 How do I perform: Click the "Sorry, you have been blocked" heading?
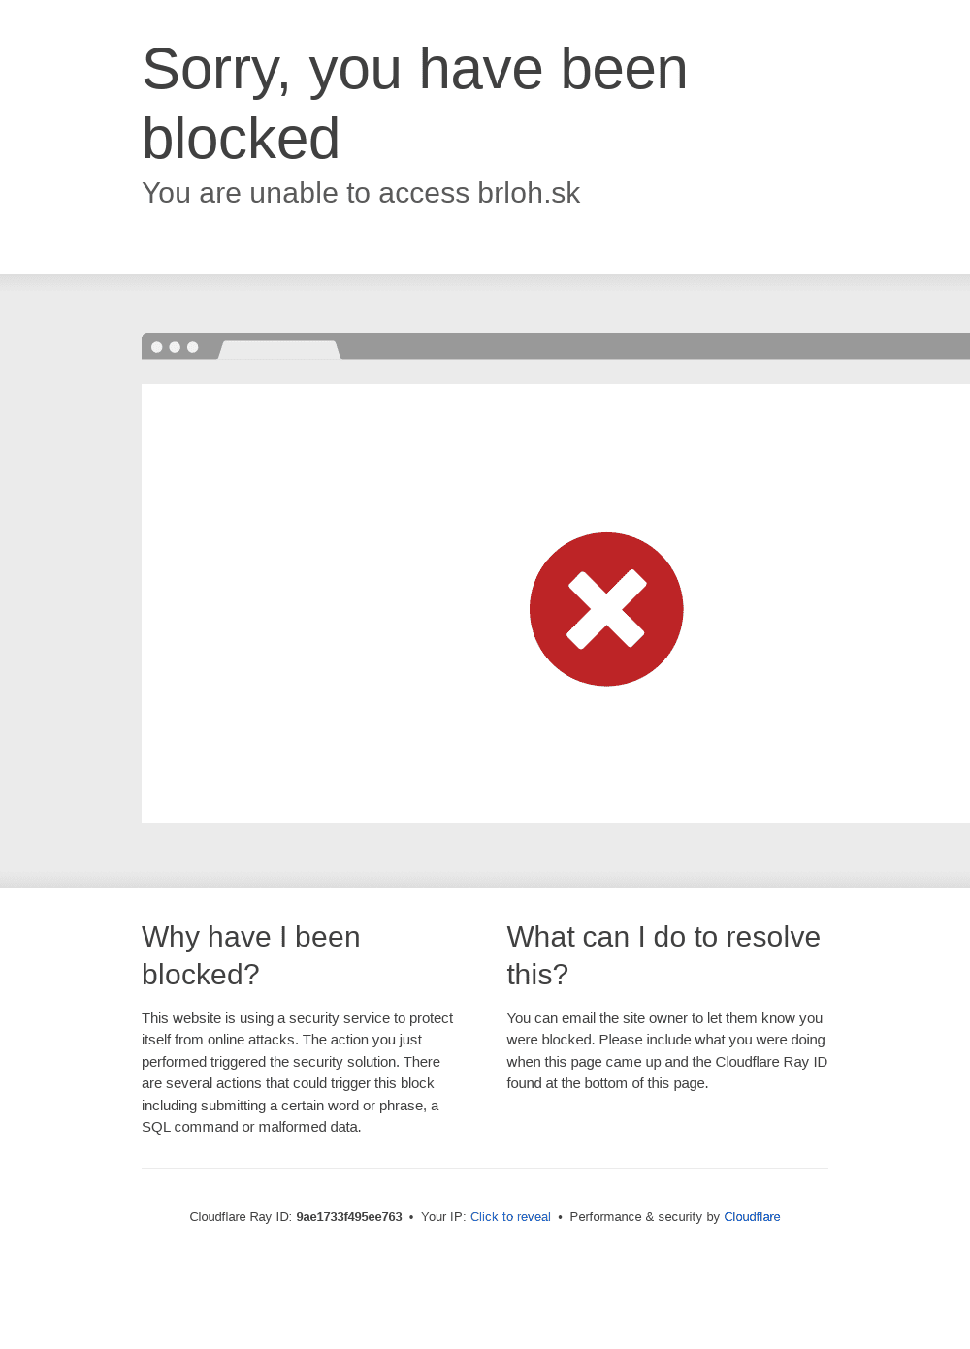point(414,103)
